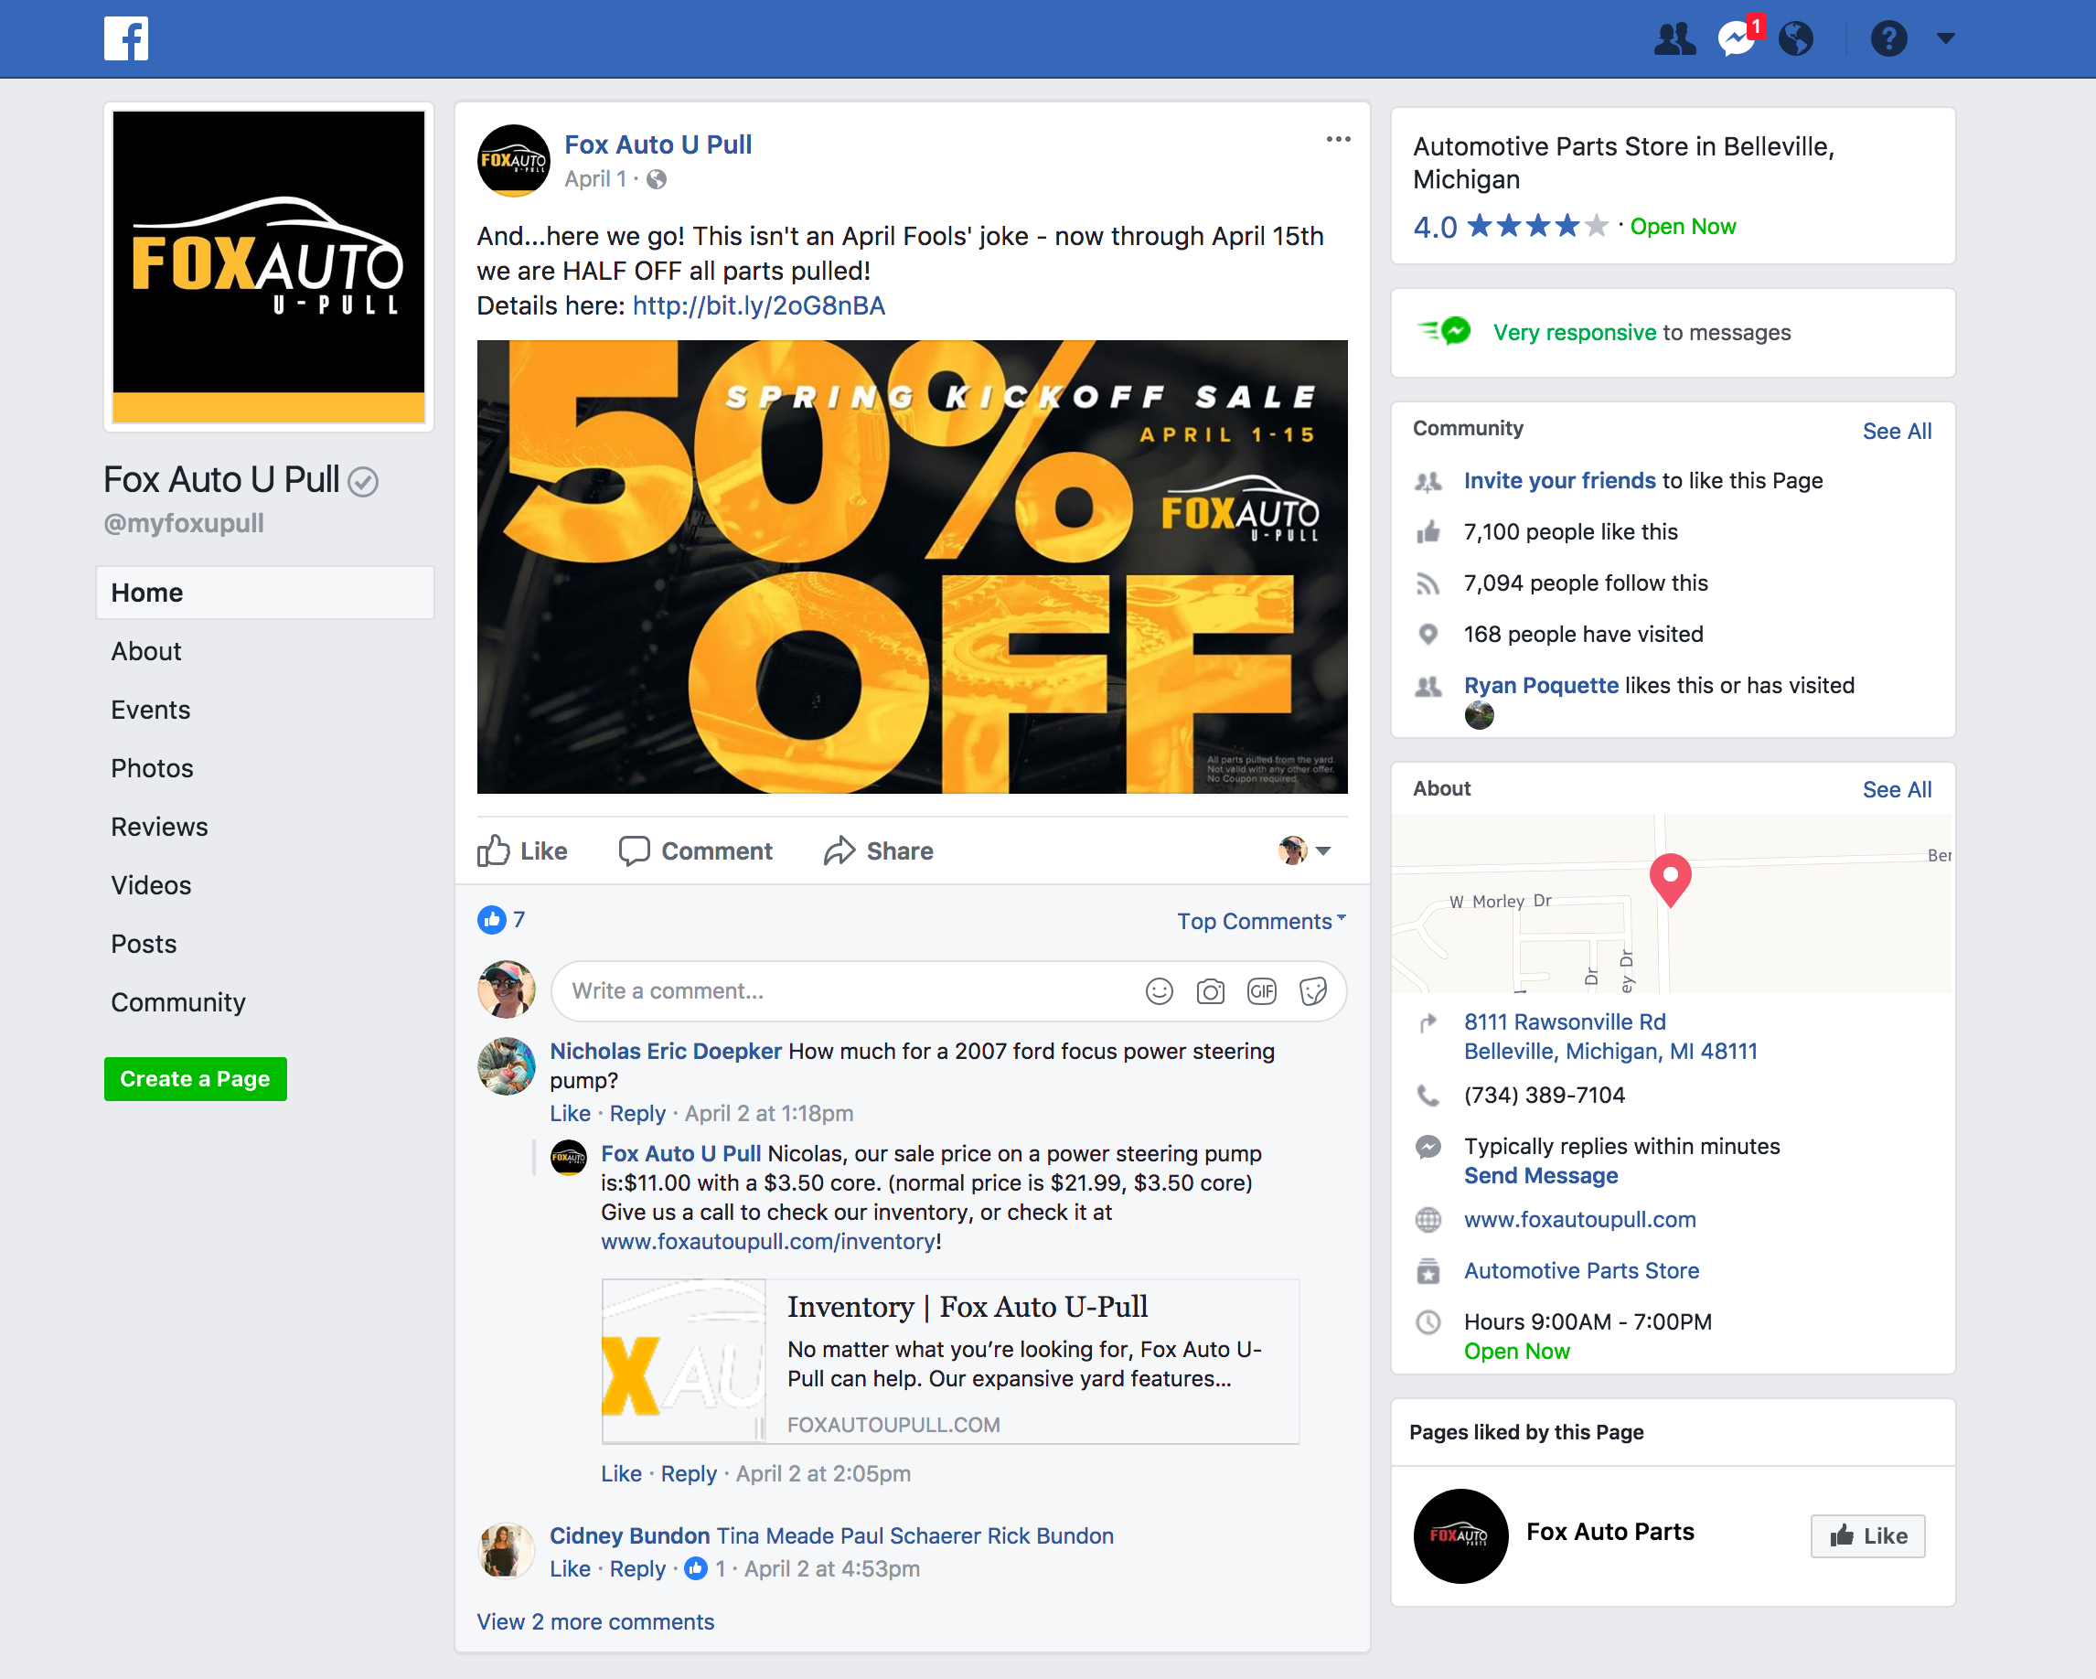Click the sticker icon in comment box

(1313, 990)
